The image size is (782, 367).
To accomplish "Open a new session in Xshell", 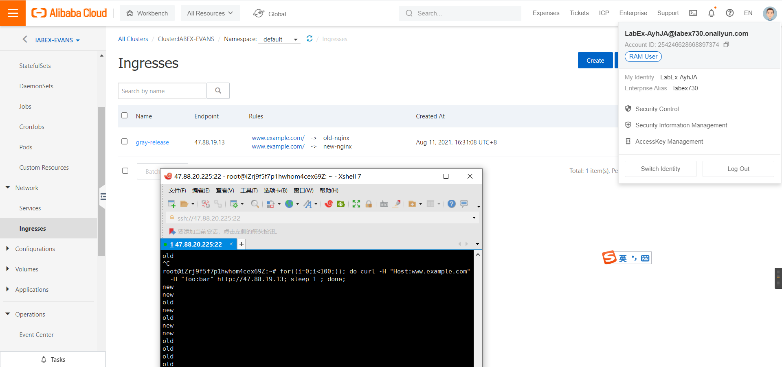I will coord(171,204).
